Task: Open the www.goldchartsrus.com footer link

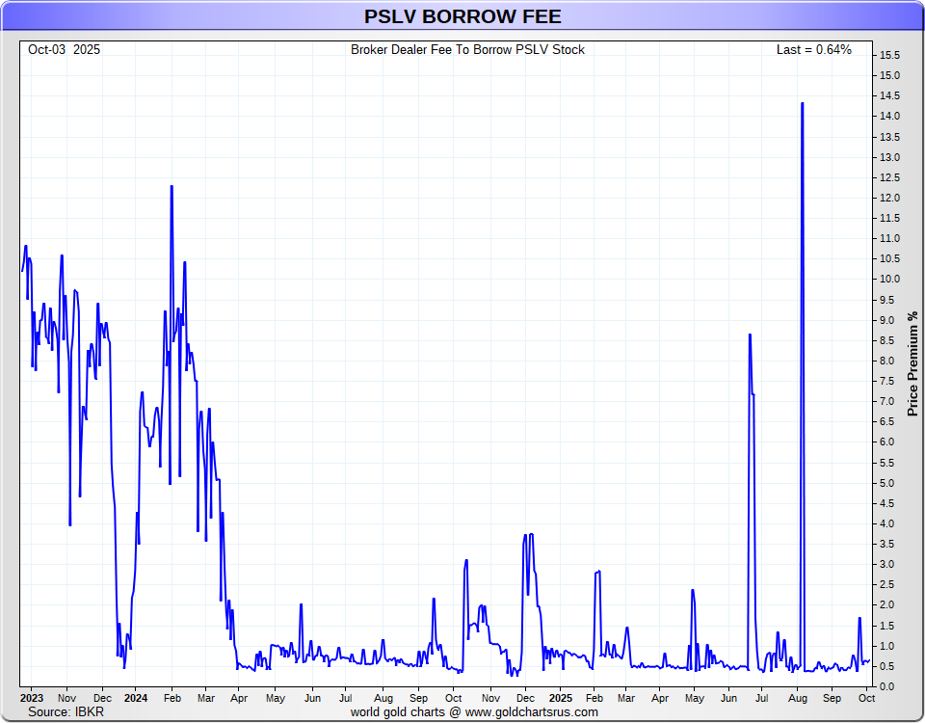Action: click(532, 712)
